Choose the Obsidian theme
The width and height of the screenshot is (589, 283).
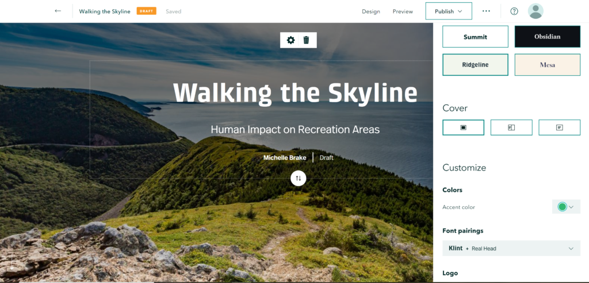click(547, 37)
